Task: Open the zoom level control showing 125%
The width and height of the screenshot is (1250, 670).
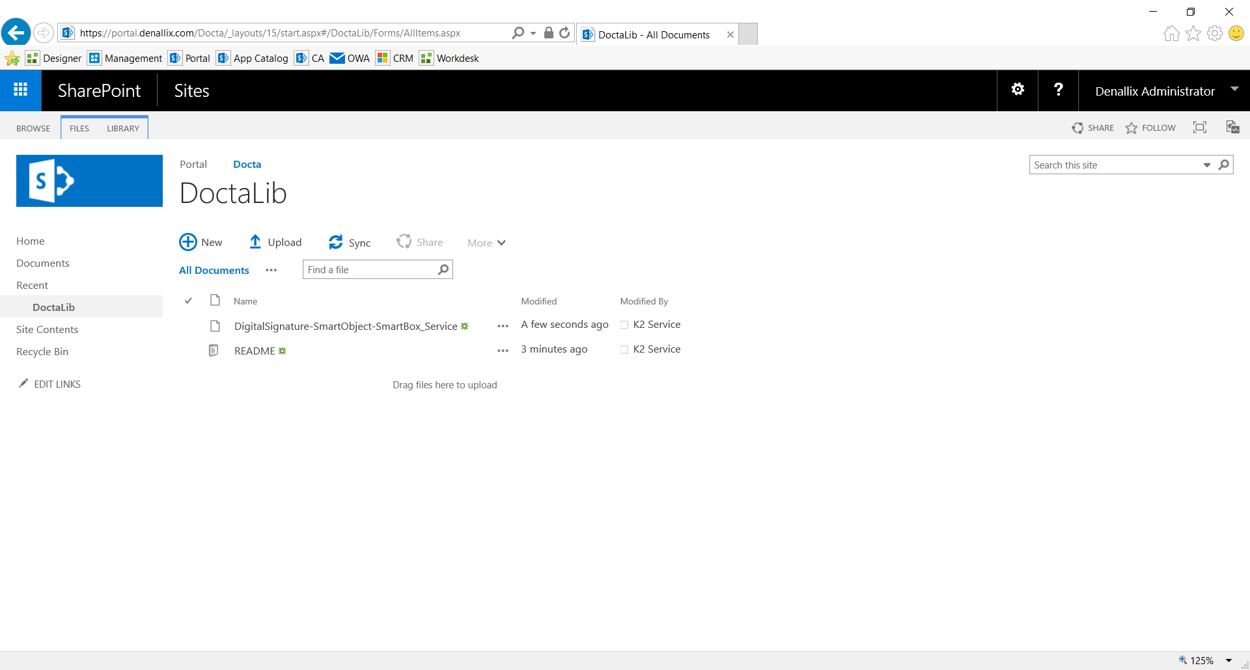Action: coord(1201,660)
